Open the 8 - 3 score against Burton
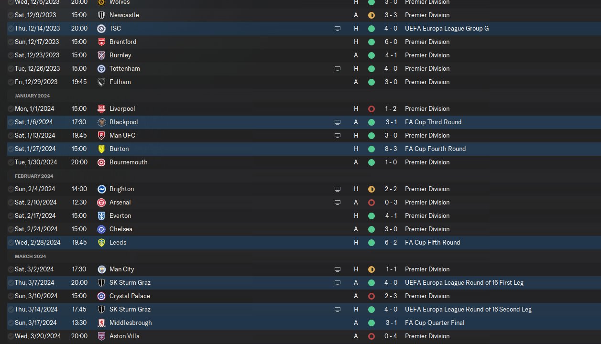 point(391,149)
